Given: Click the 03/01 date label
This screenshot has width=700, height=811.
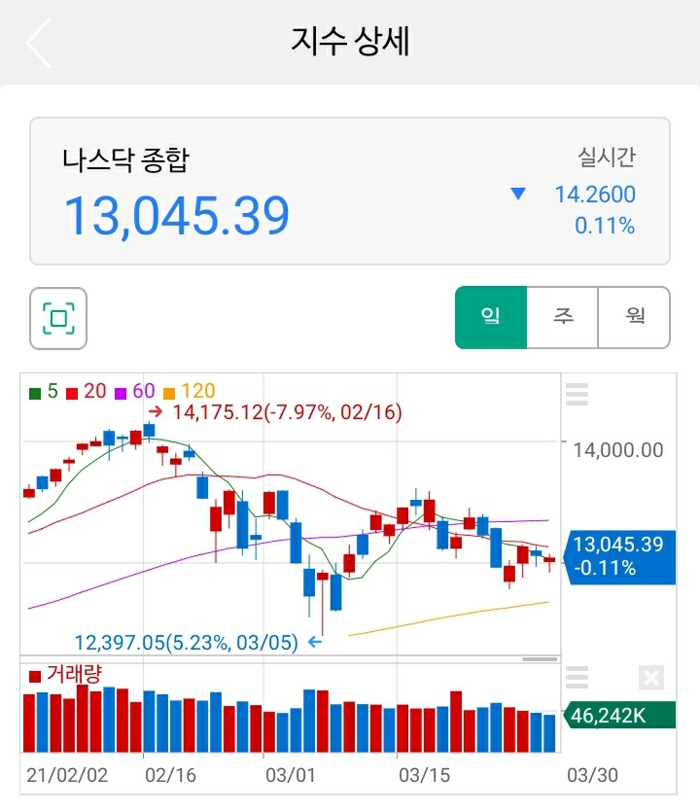Looking at the screenshot, I should pyautogui.click(x=291, y=775).
